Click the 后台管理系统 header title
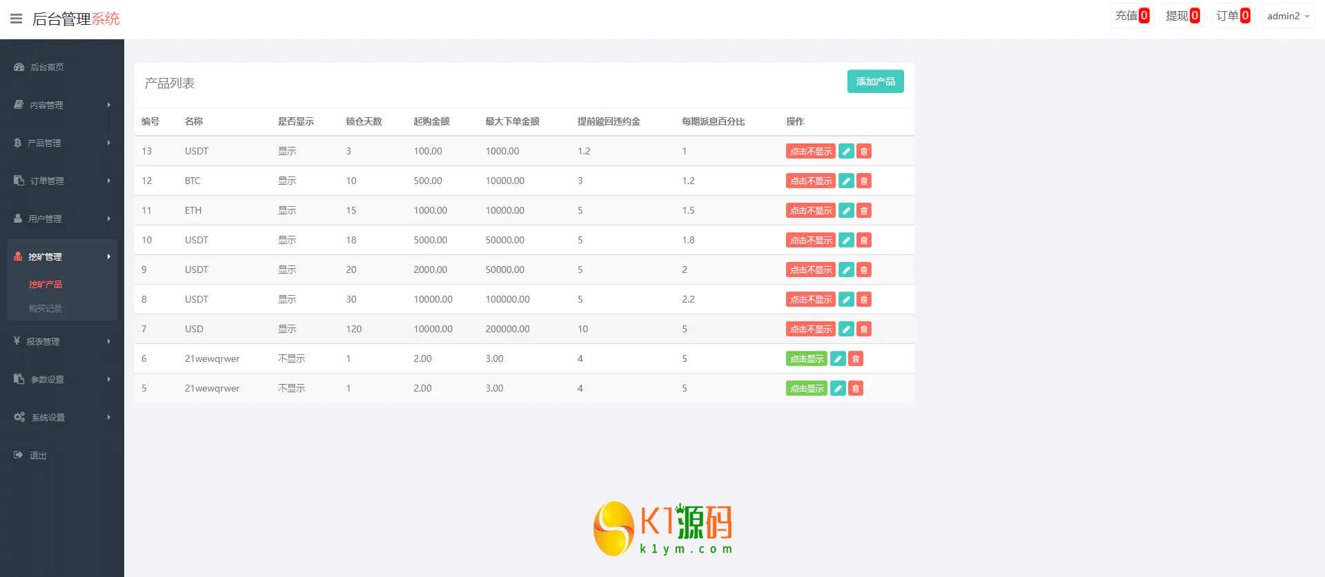The height and width of the screenshot is (577, 1325). pyautogui.click(x=76, y=19)
